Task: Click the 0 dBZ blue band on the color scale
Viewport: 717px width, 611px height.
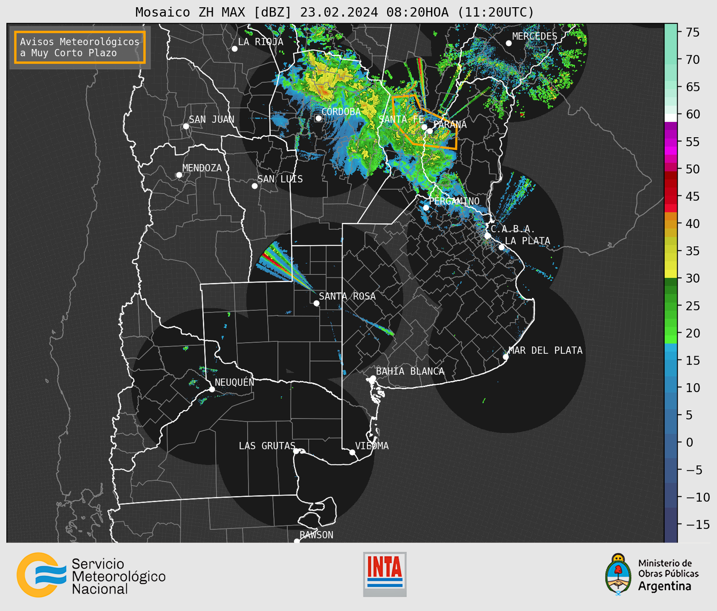Action: coord(671,442)
